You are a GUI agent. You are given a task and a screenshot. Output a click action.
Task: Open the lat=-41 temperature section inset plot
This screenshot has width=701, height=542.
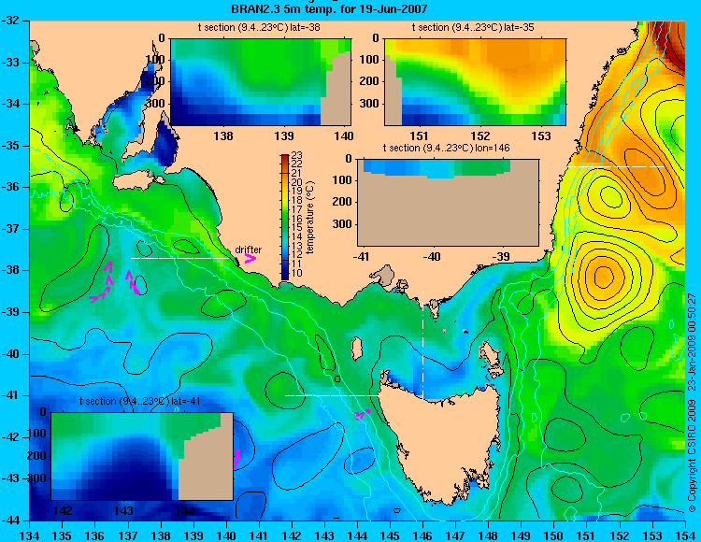(x=142, y=456)
